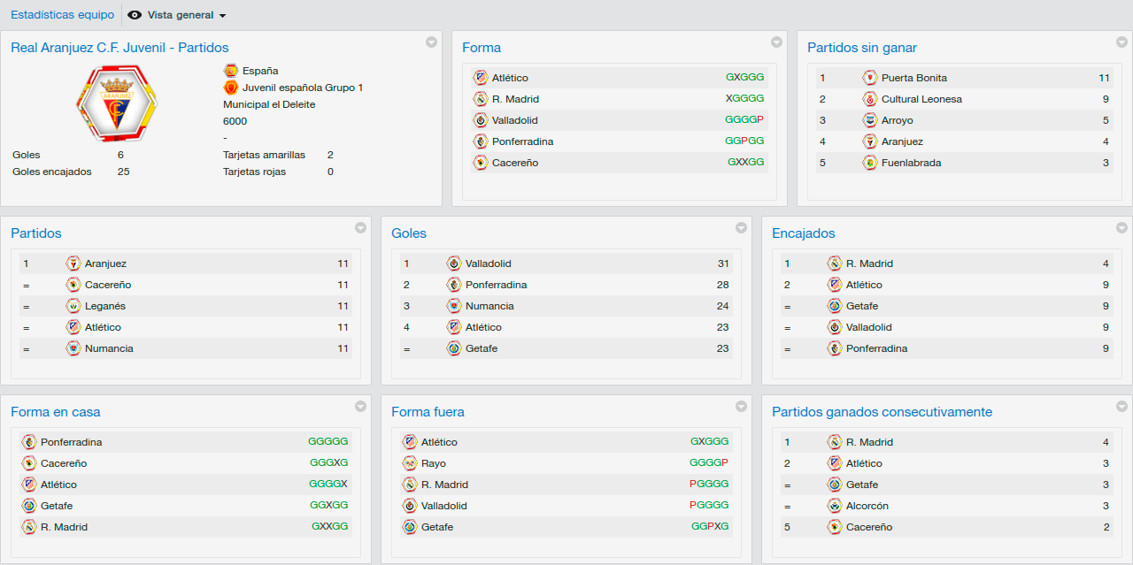1133x565 pixels.
Task: Click Puerta Bonita badge in Partidos sin ganar
Action: tap(870, 78)
